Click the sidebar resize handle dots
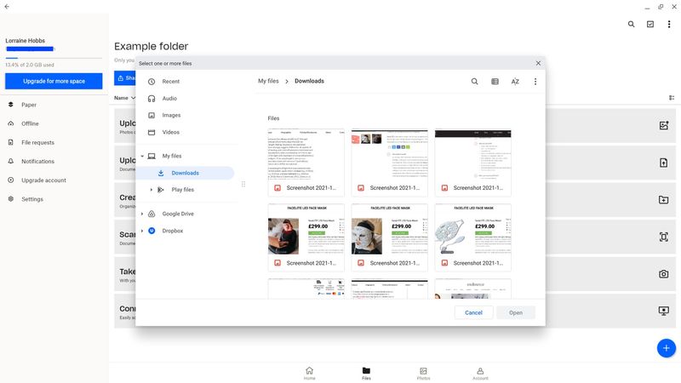Image resolution: width=681 pixels, height=383 pixels. pos(243,184)
